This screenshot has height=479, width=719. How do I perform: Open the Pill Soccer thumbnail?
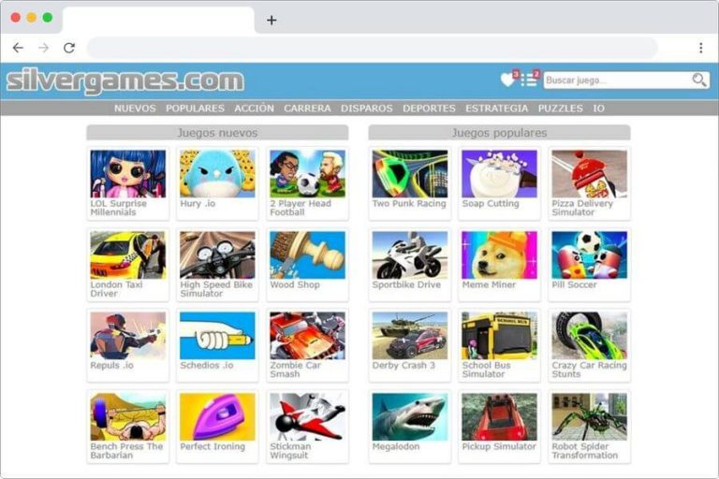[x=589, y=254]
